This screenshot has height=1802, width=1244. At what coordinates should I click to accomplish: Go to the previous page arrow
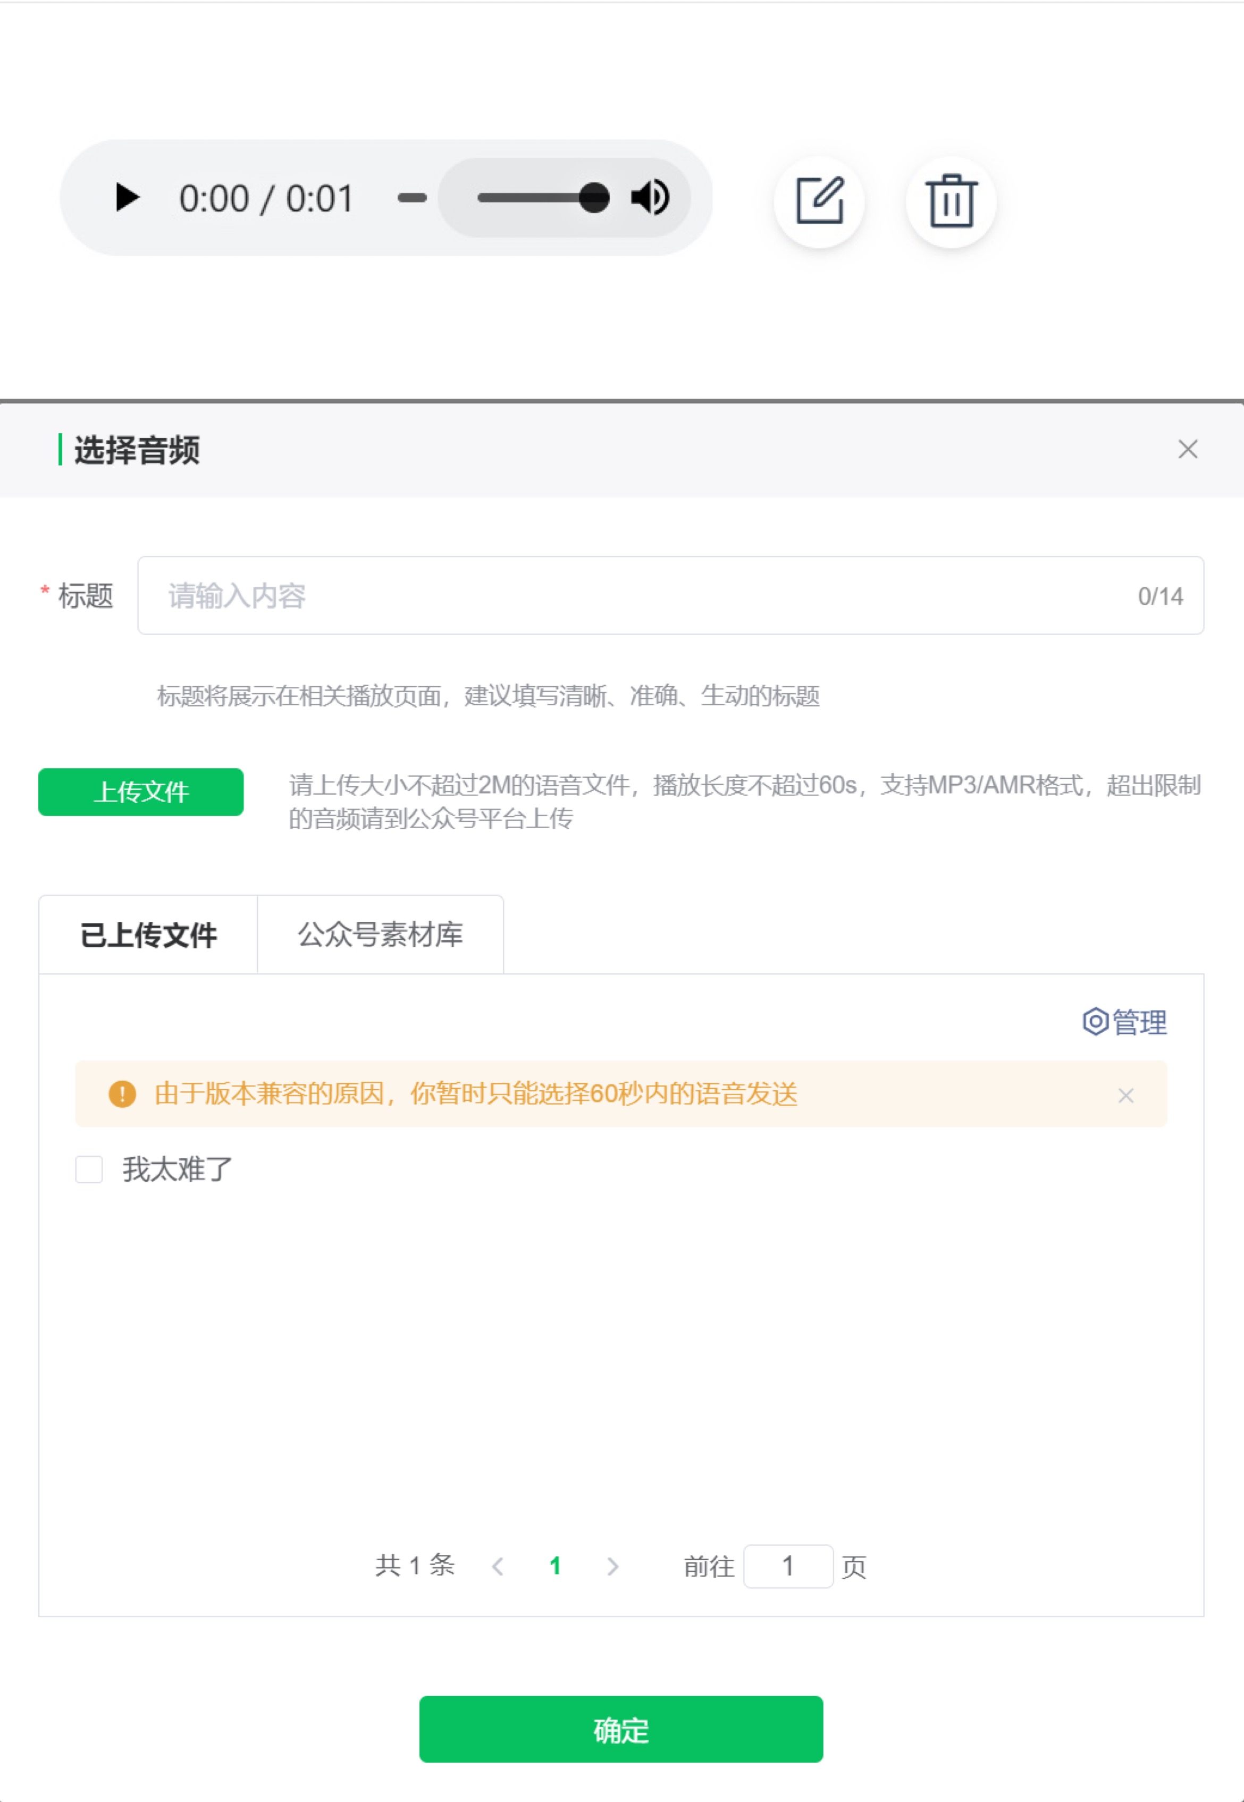point(498,1567)
